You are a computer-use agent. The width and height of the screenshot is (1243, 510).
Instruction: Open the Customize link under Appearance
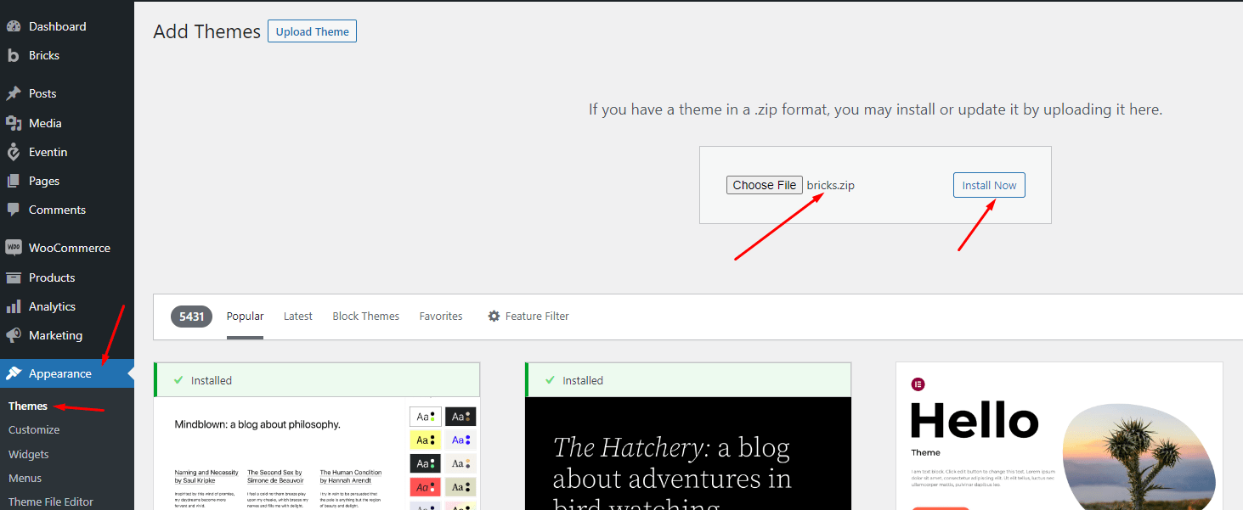(34, 429)
